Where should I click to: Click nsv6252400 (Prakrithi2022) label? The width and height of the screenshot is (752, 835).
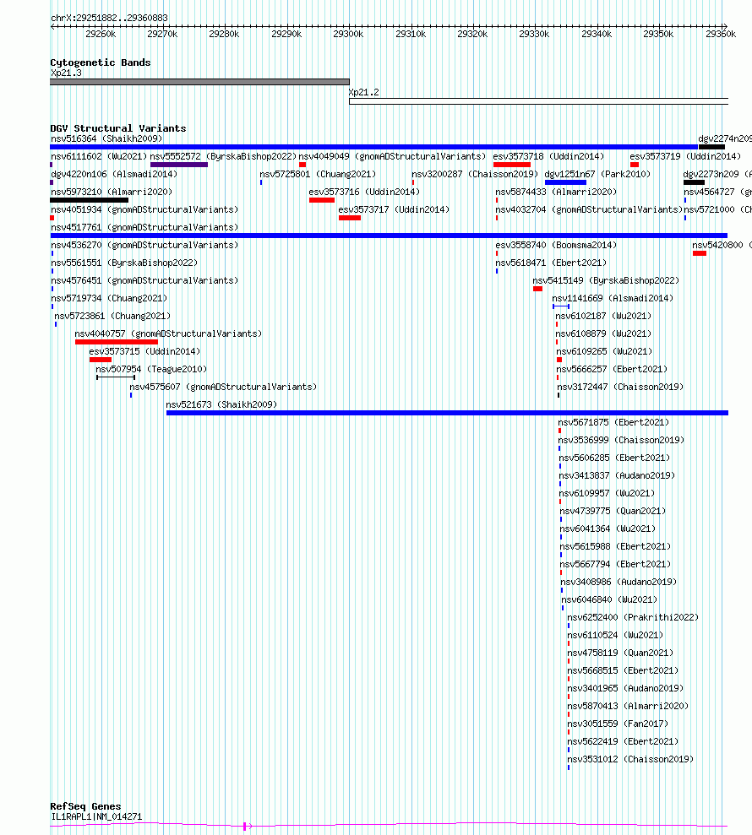(633, 617)
